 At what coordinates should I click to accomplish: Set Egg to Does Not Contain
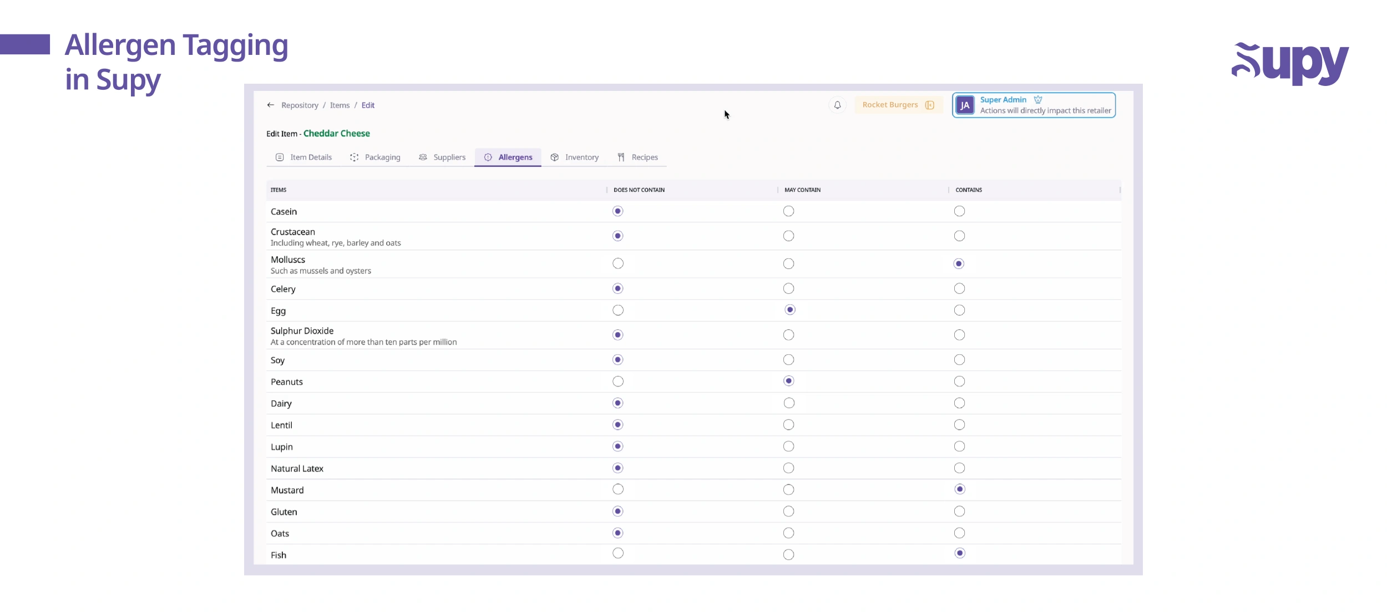pos(618,310)
